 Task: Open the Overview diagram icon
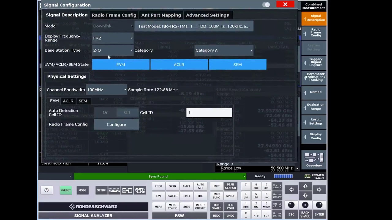click(x=314, y=160)
